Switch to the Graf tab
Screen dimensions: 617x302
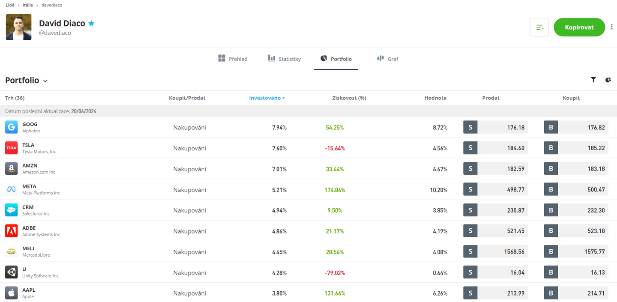click(x=387, y=59)
